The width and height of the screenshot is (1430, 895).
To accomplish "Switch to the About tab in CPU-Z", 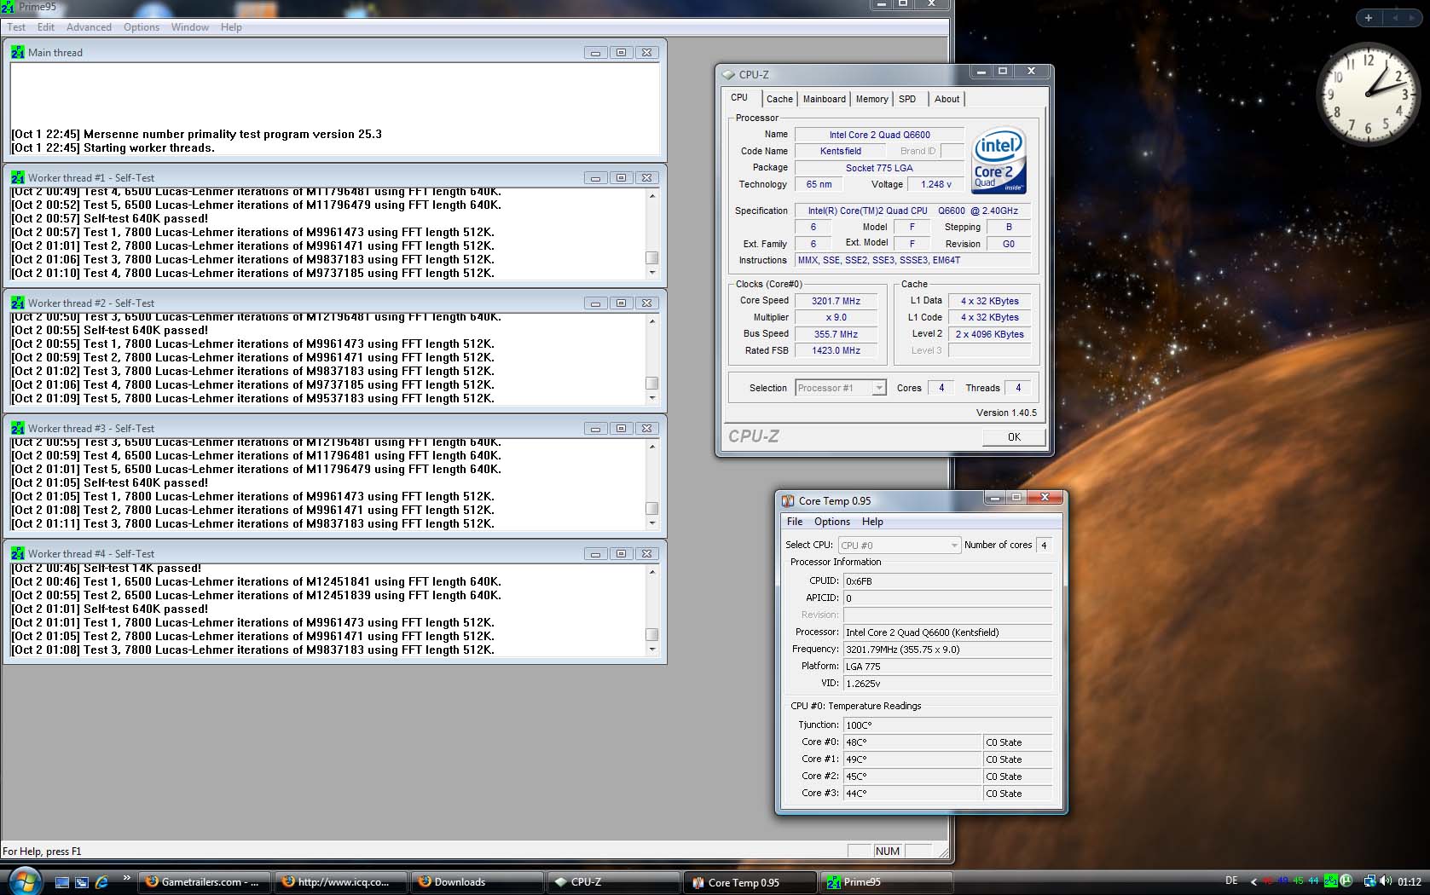I will click(x=947, y=99).
